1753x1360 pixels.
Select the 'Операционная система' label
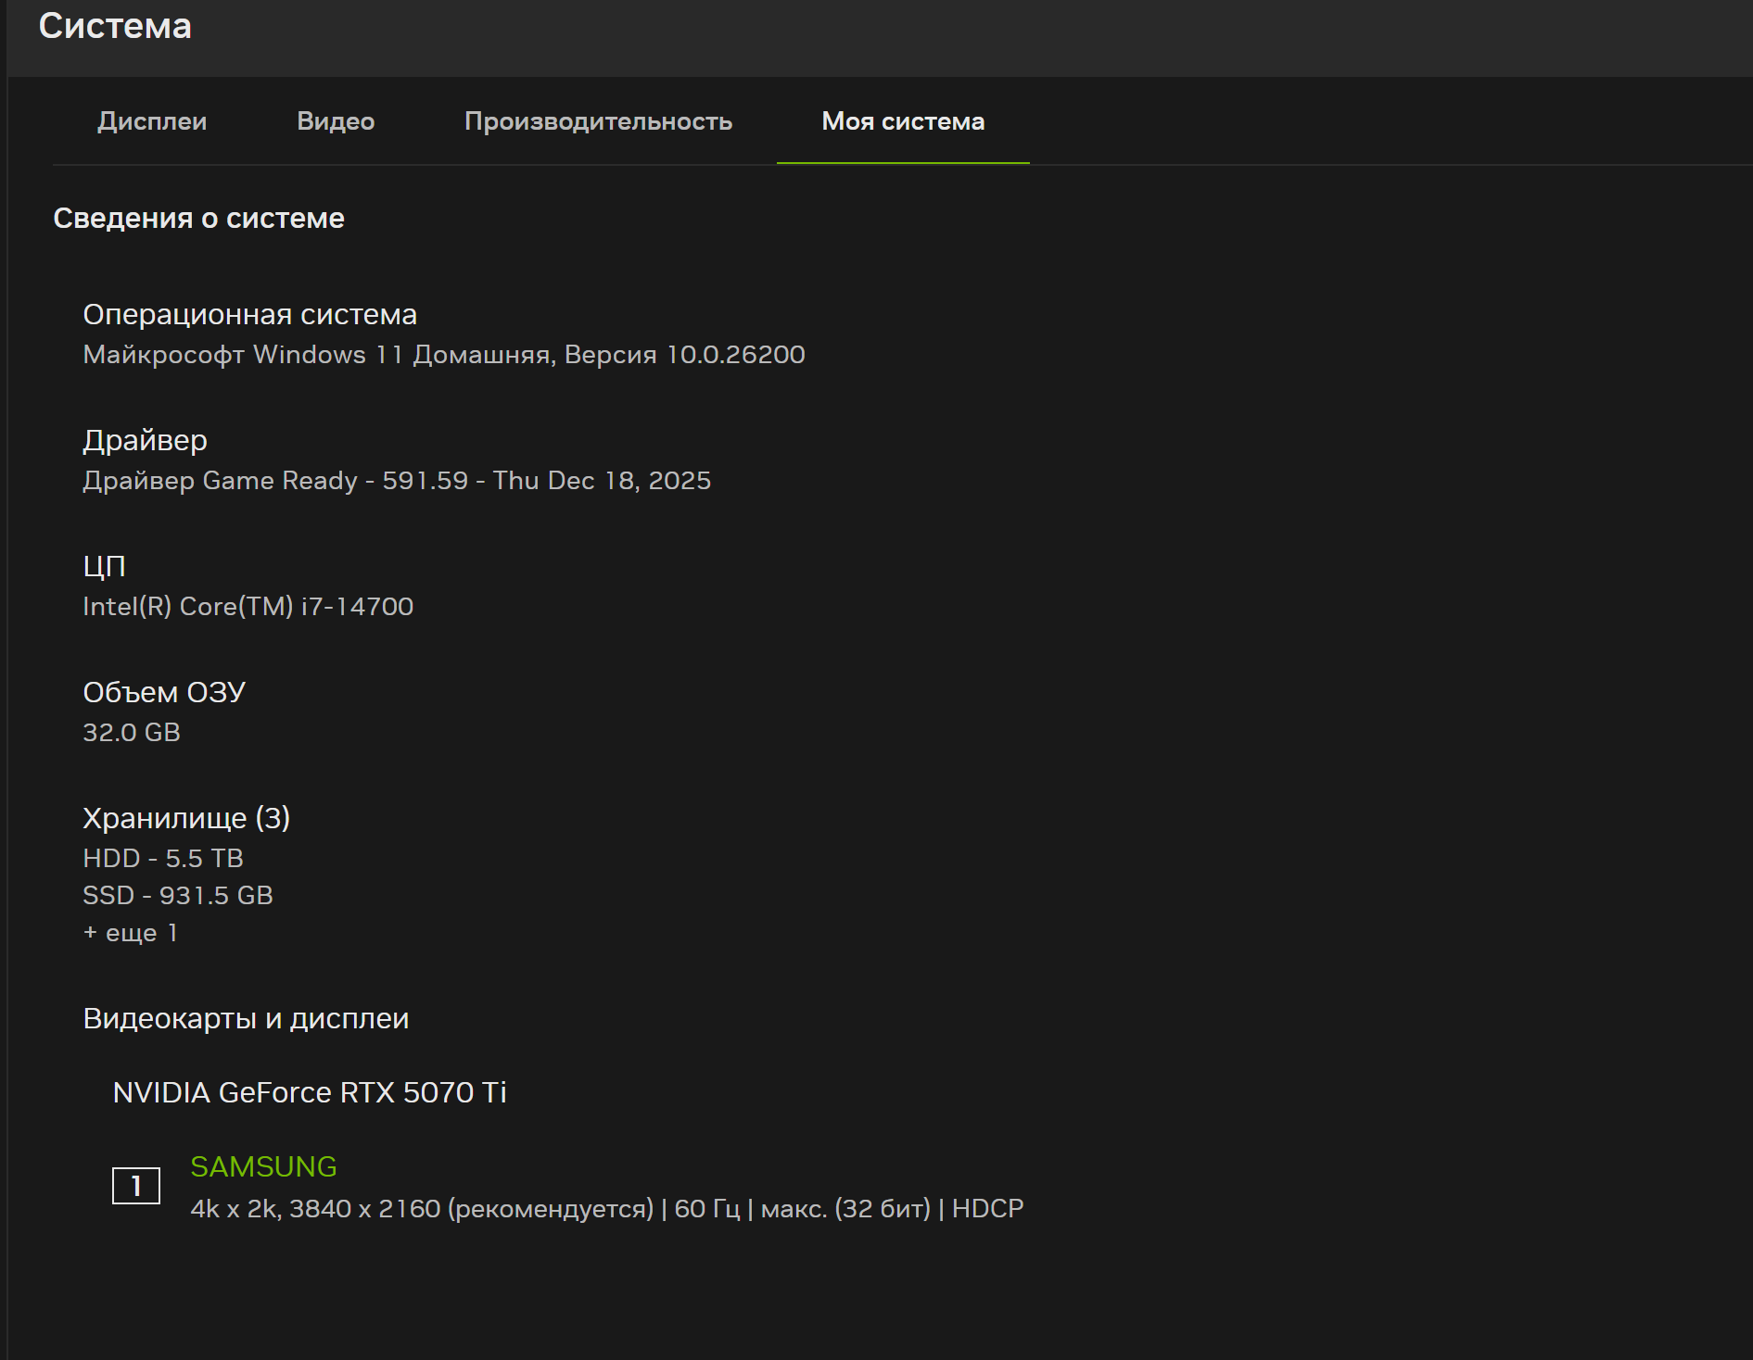point(249,315)
